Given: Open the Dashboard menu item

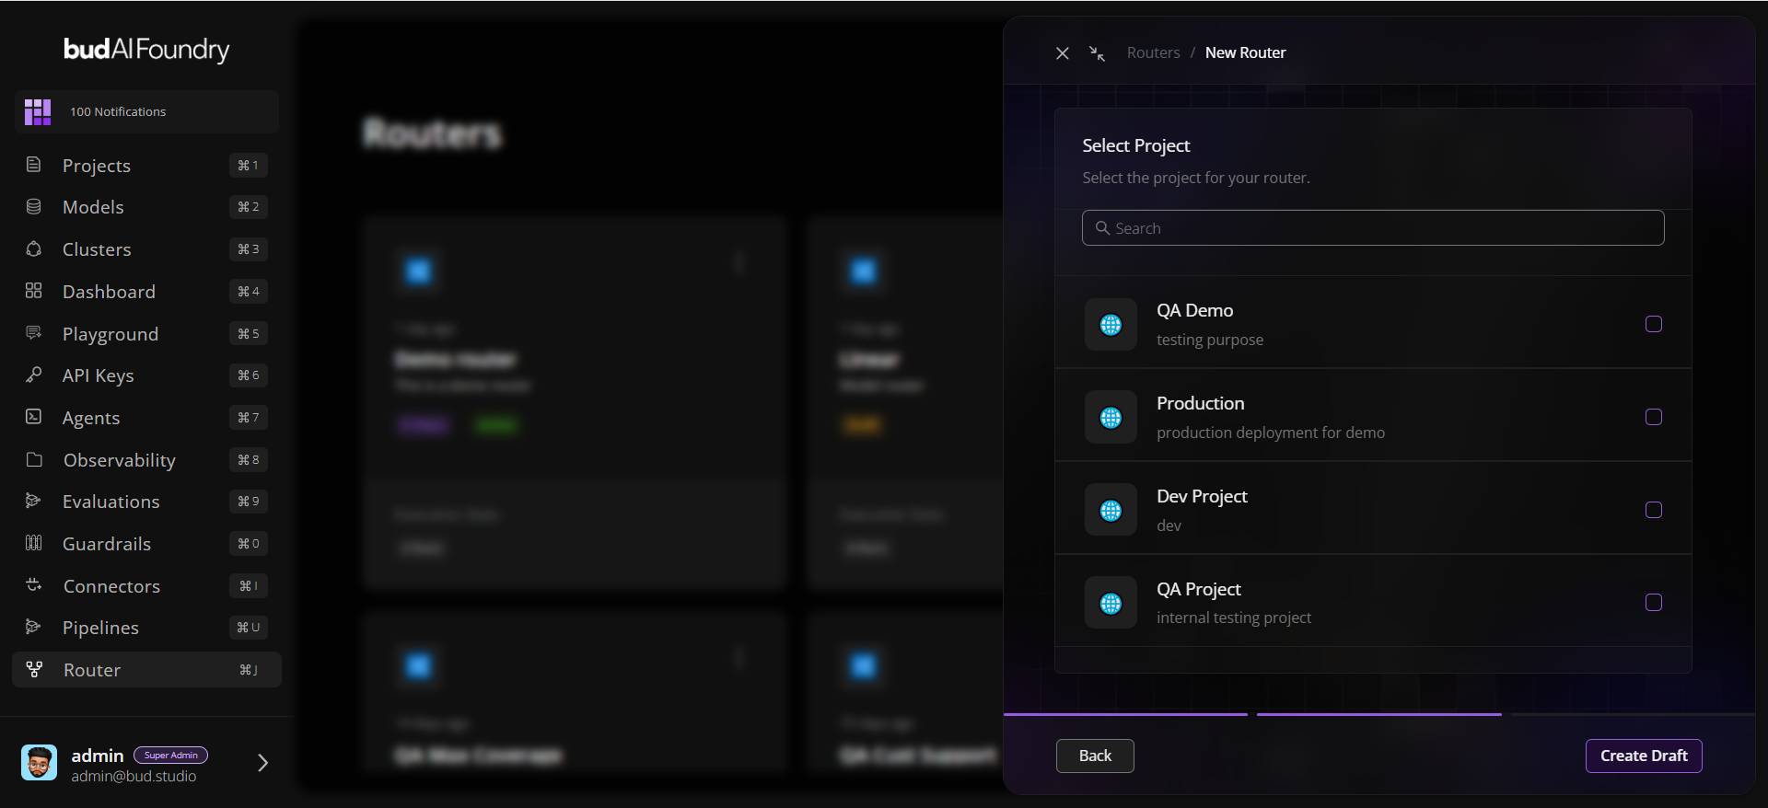Looking at the screenshot, I should 147,292.
